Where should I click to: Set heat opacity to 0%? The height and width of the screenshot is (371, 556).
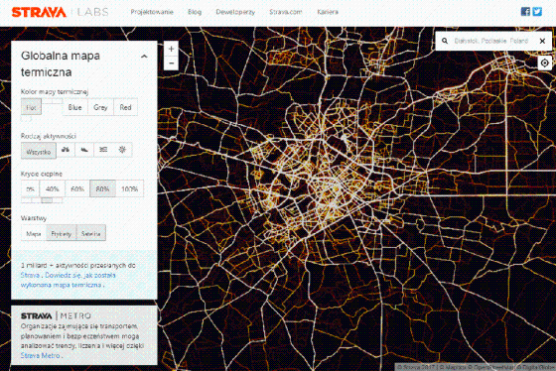coord(30,188)
